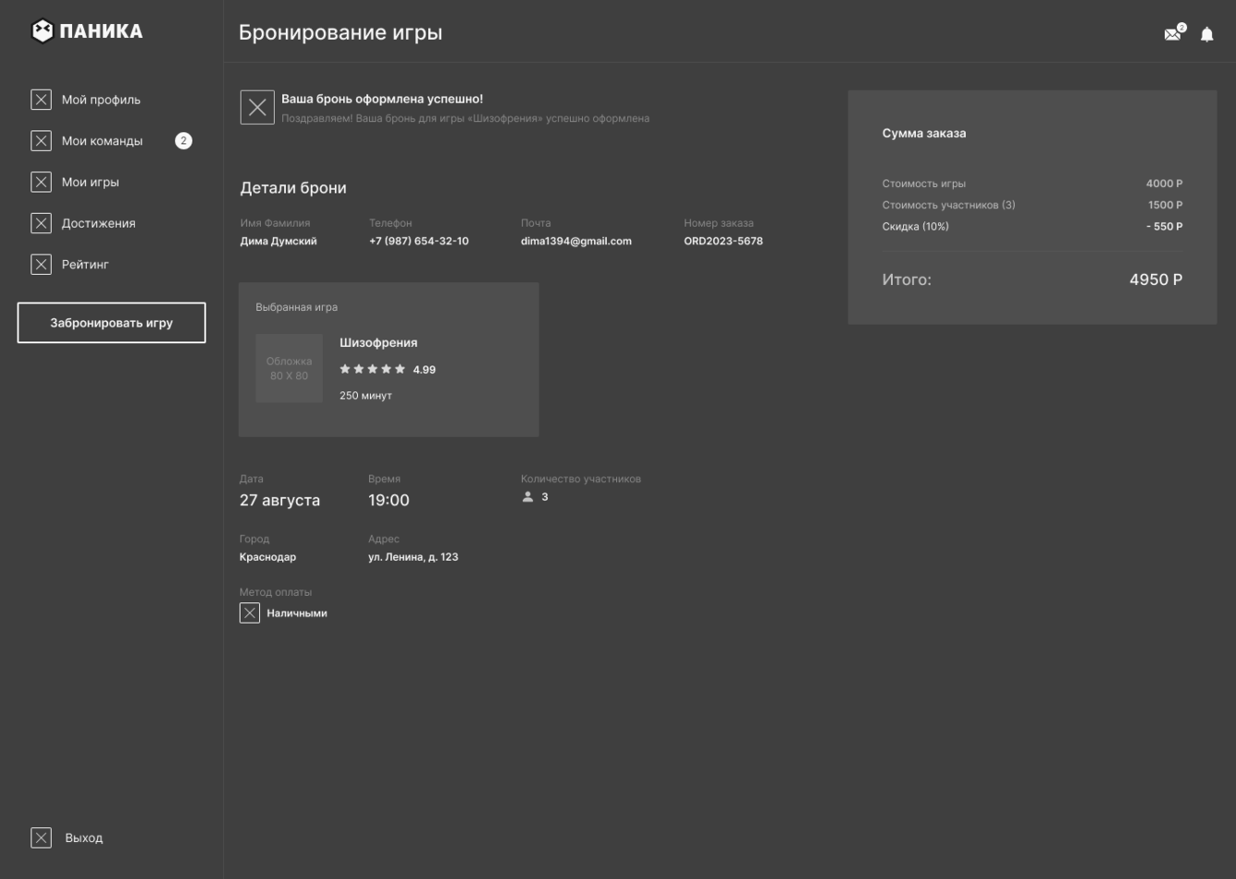The image size is (1236, 879).
Task: Open the messages envelope icon
Action: click(x=1172, y=34)
